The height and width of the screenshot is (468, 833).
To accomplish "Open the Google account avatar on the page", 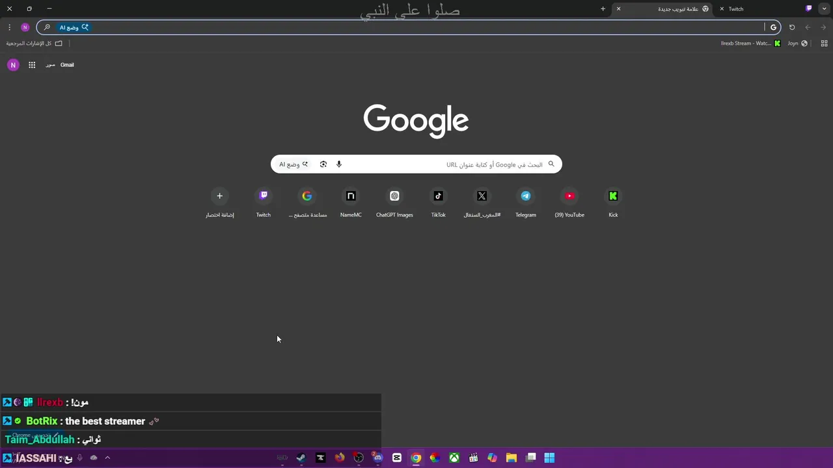I will [x=13, y=65].
